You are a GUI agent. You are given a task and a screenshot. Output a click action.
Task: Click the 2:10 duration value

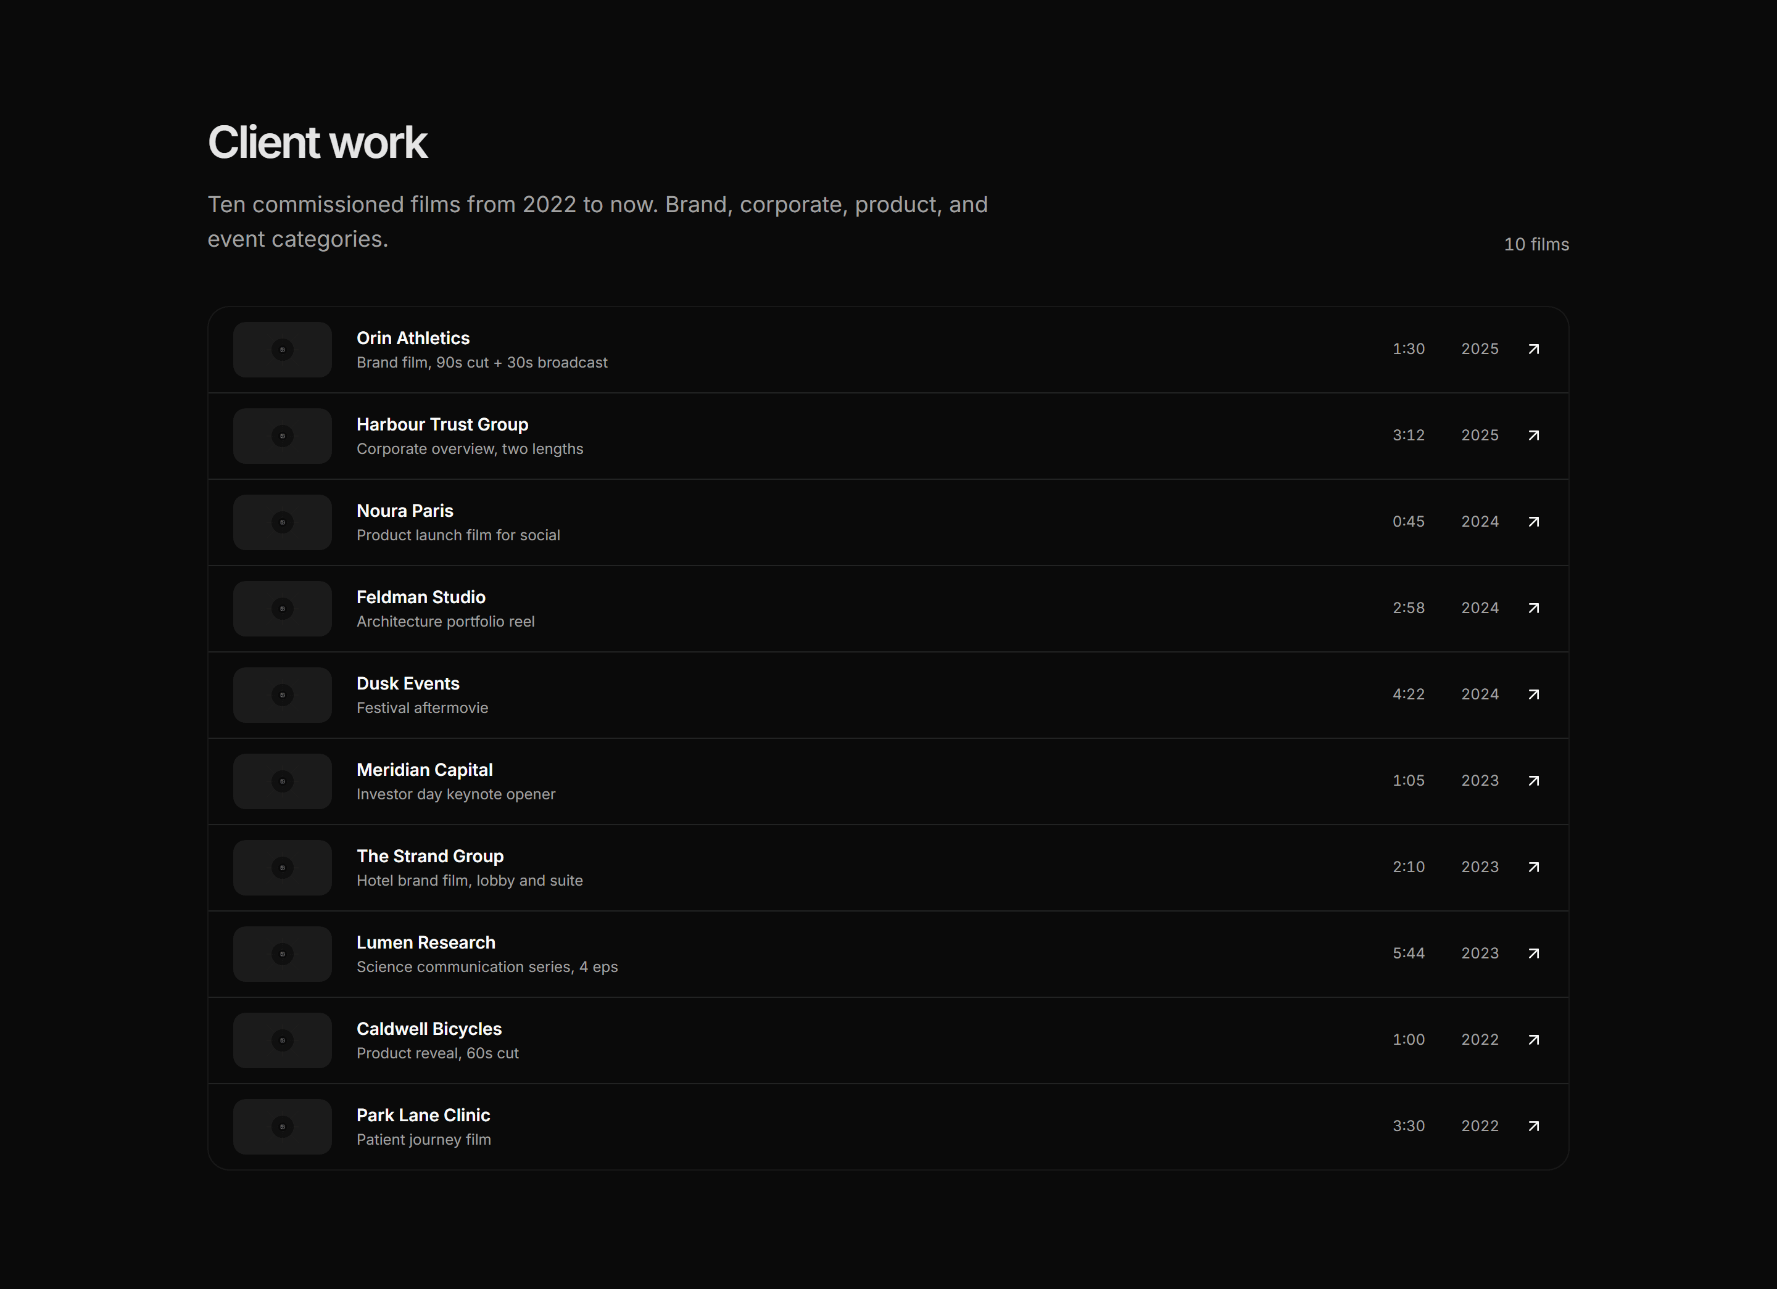click(x=1409, y=867)
